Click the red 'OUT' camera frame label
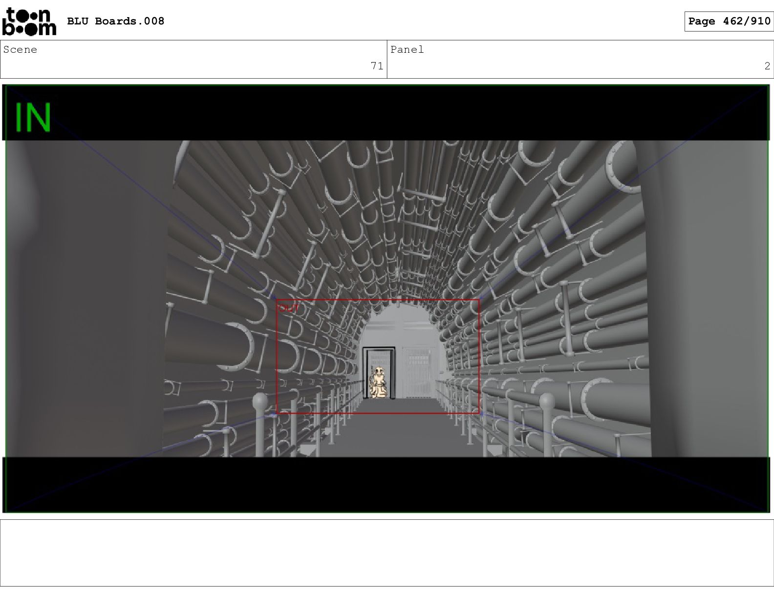This screenshot has width=774, height=598. [289, 308]
